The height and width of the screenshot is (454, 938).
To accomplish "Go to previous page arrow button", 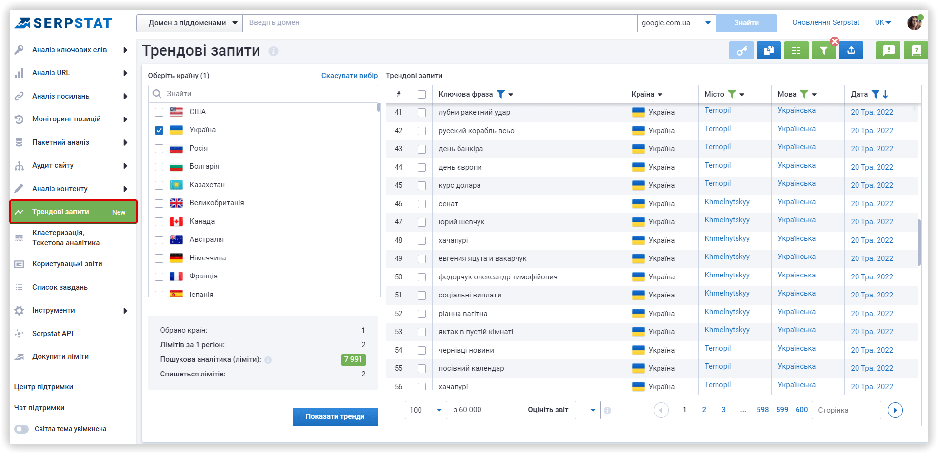I will pyautogui.click(x=661, y=410).
